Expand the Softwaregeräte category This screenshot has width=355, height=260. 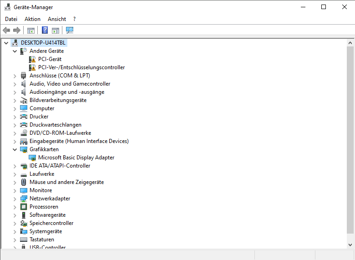[x=15, y=215]
